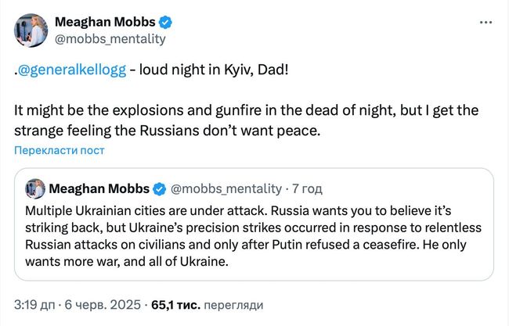Image resolution: width=509 pixels, height=326 pixels.
Task: Select the @mobbs_mentality handle in the quoted post
Action: [226, 189]
